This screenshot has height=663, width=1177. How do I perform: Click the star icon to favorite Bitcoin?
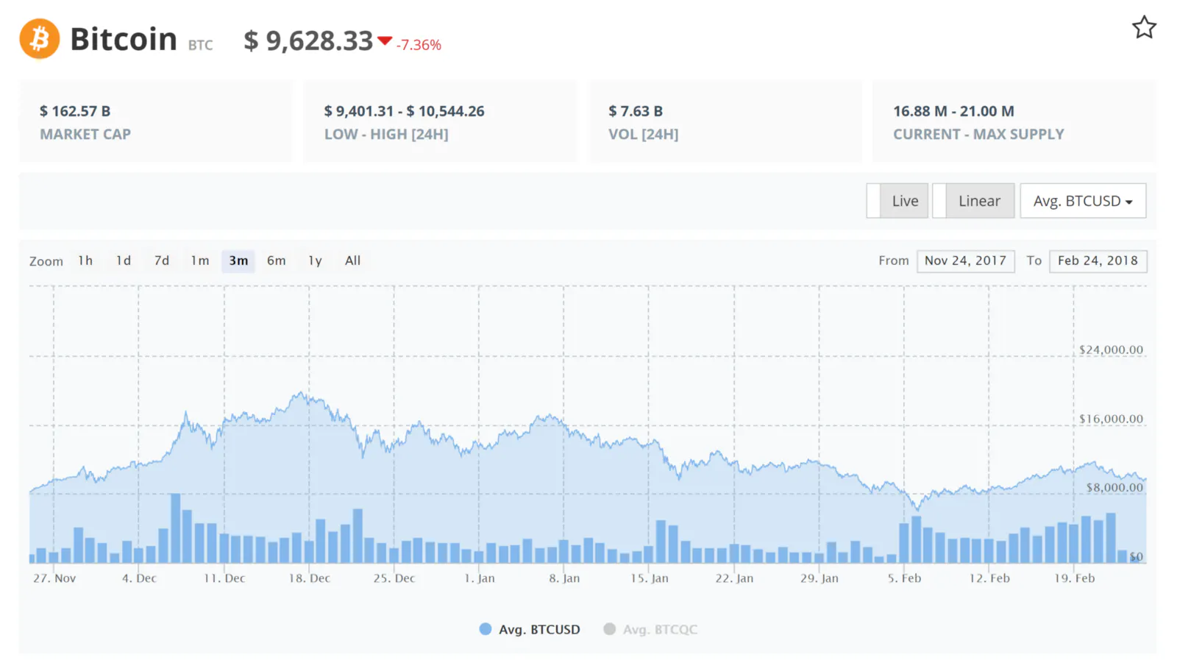1145,27
